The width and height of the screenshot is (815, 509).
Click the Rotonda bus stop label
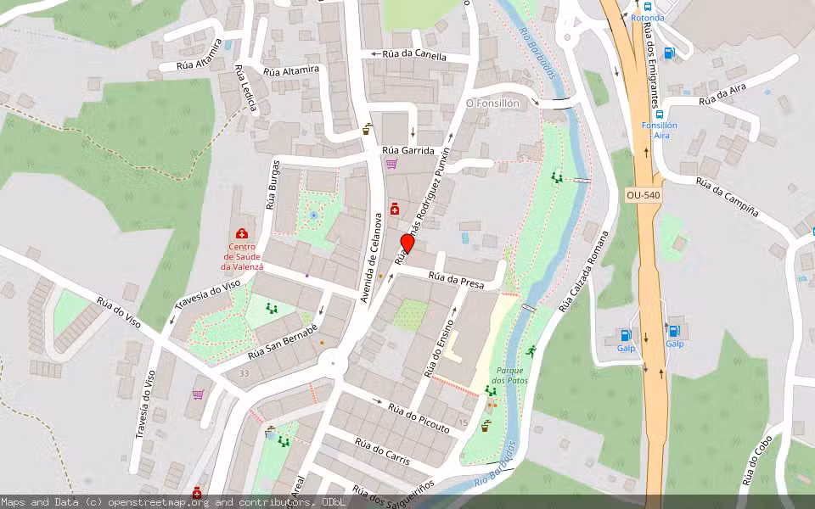coord(648,18)
